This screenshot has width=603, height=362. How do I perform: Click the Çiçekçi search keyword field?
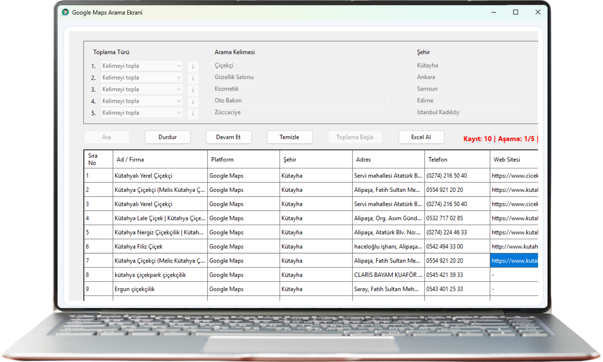(x=301, y=66)
